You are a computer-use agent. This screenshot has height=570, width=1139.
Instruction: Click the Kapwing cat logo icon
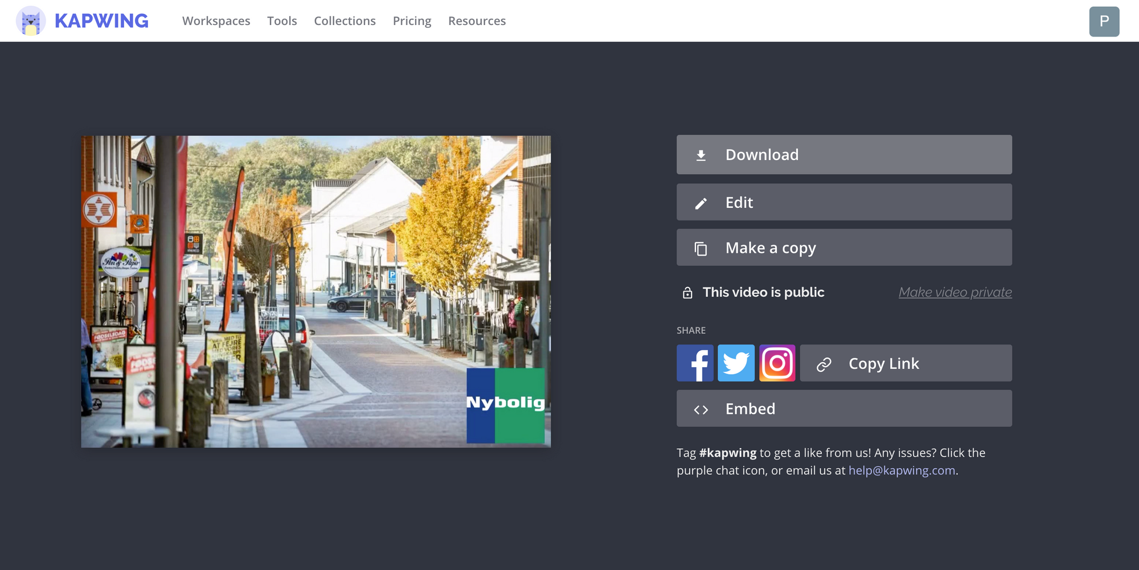point(31,21)
